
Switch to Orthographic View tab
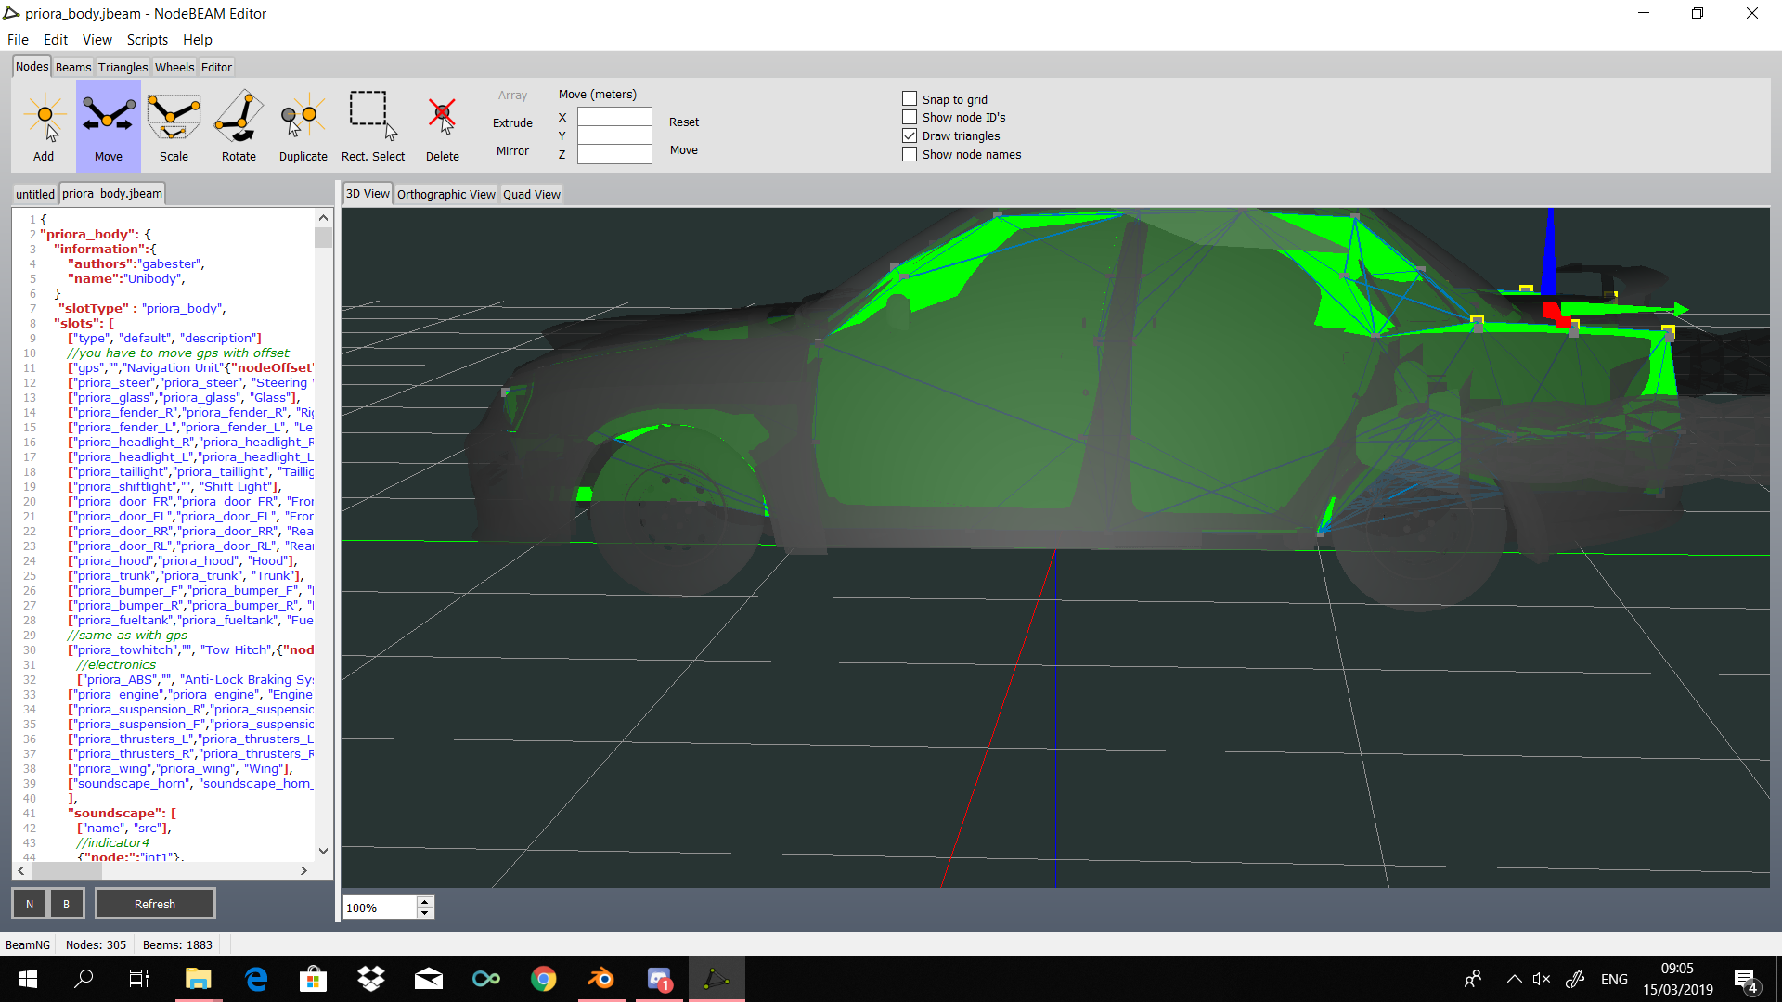coord(445,194)
